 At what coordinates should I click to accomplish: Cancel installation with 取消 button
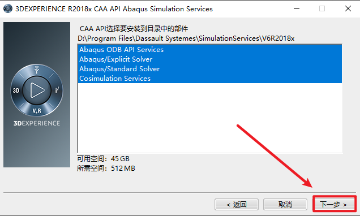pos(285,204)
